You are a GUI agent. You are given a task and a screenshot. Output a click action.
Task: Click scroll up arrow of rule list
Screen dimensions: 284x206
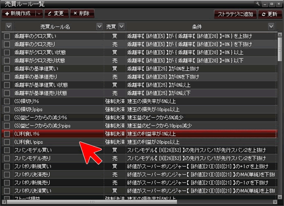coord(280,35)
